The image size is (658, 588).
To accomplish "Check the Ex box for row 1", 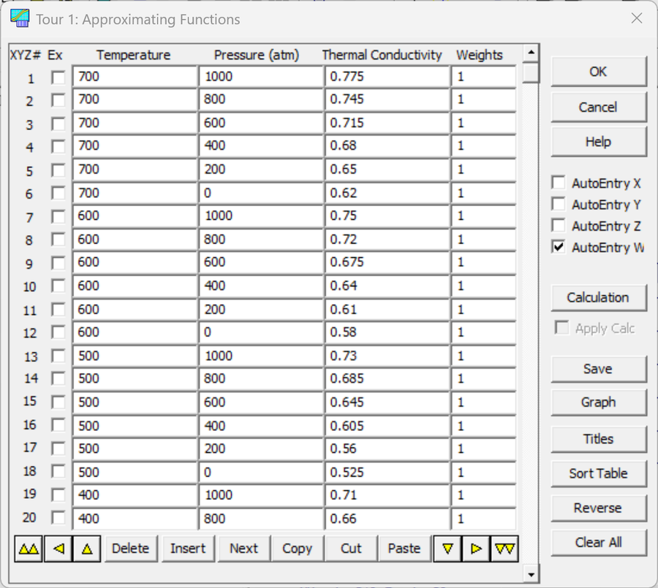I will pyautogui.click(x=58, y=77).
